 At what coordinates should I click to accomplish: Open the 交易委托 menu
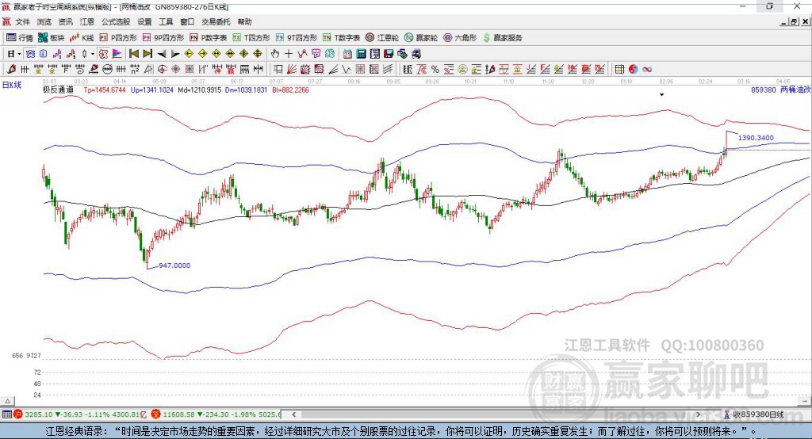tap(216, 21)
